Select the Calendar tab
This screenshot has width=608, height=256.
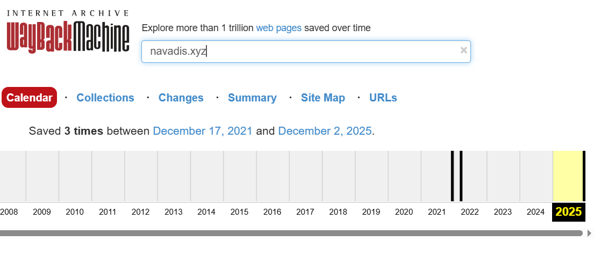tap(30, 98)
